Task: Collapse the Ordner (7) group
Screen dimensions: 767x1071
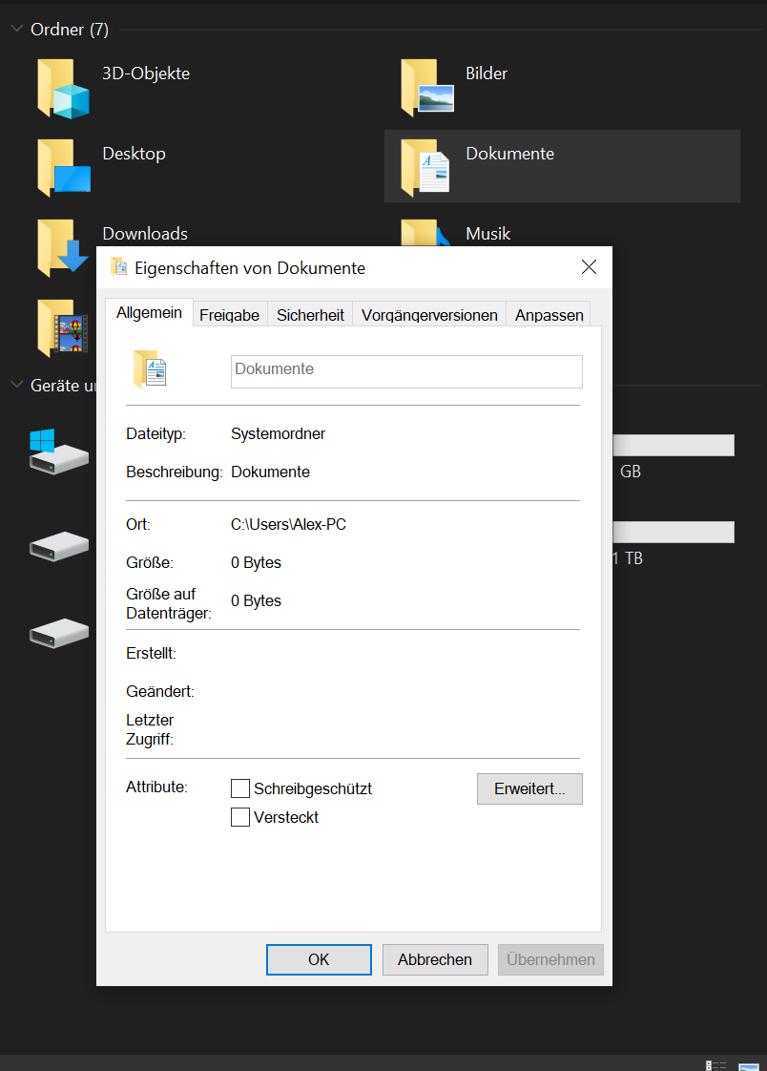Action: point(17,29)
